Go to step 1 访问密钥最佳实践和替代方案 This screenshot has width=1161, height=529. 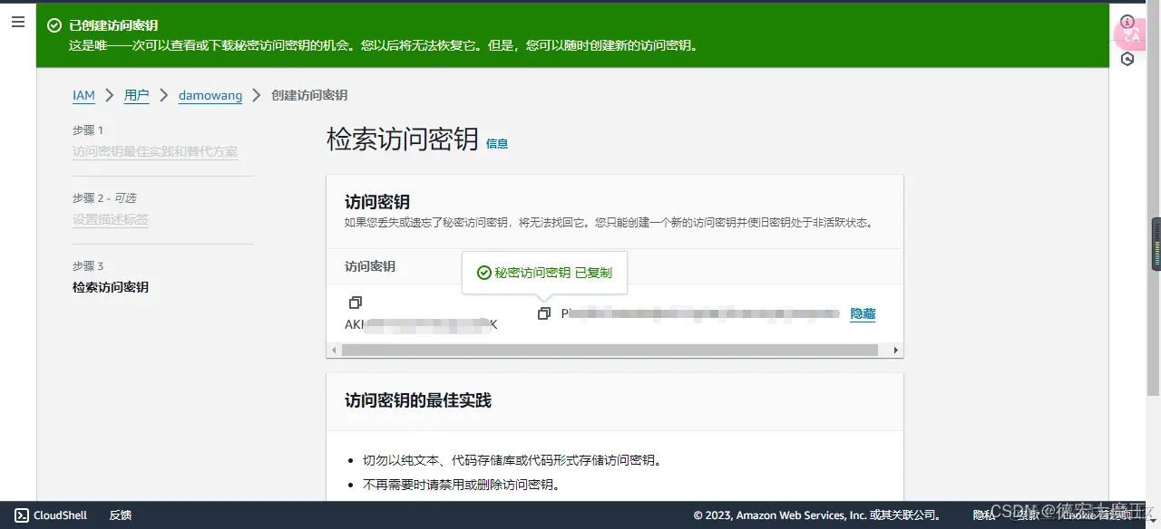click(155, 152)
